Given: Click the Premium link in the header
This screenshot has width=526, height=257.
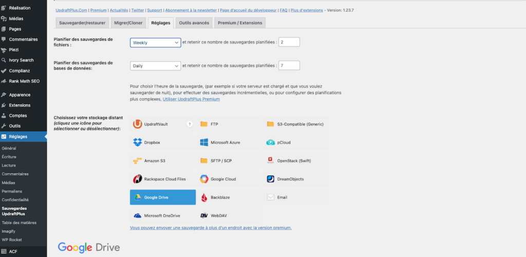Looking at the screenshot, I should pyautogui.click(x=98, y=10).
